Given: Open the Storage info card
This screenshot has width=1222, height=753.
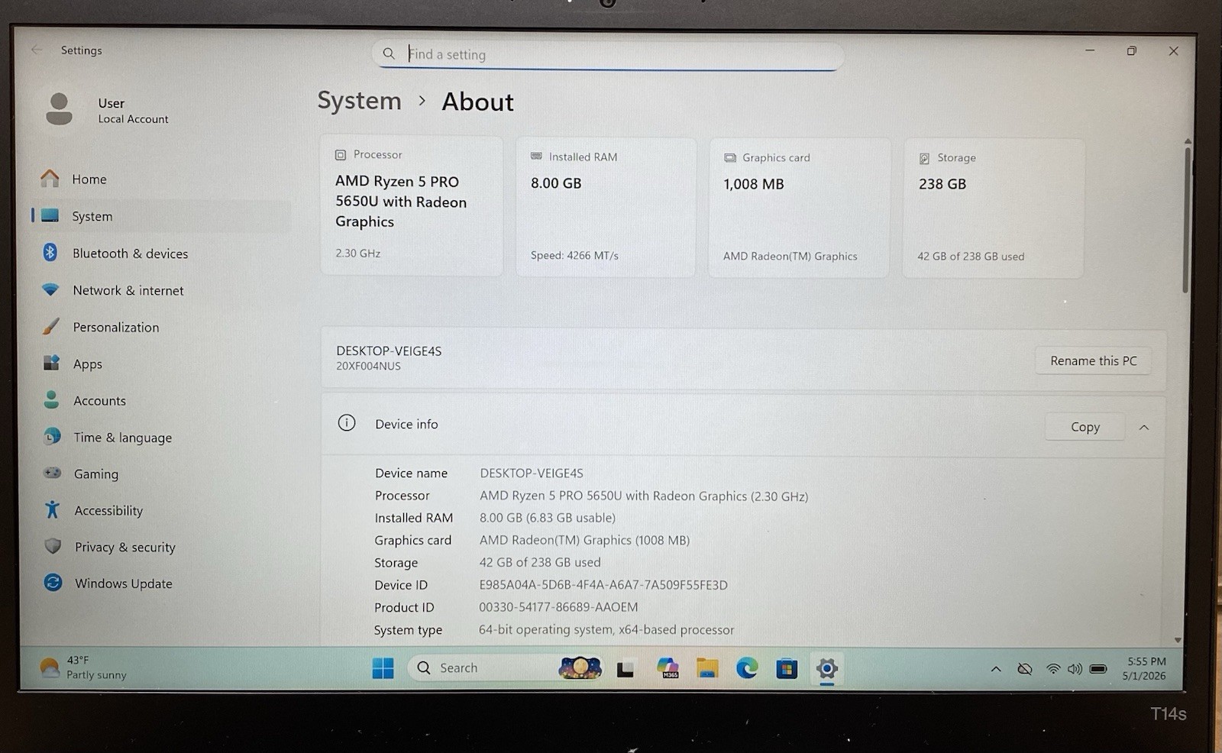Looking at the screenshot, I should [x=993, y=208].
